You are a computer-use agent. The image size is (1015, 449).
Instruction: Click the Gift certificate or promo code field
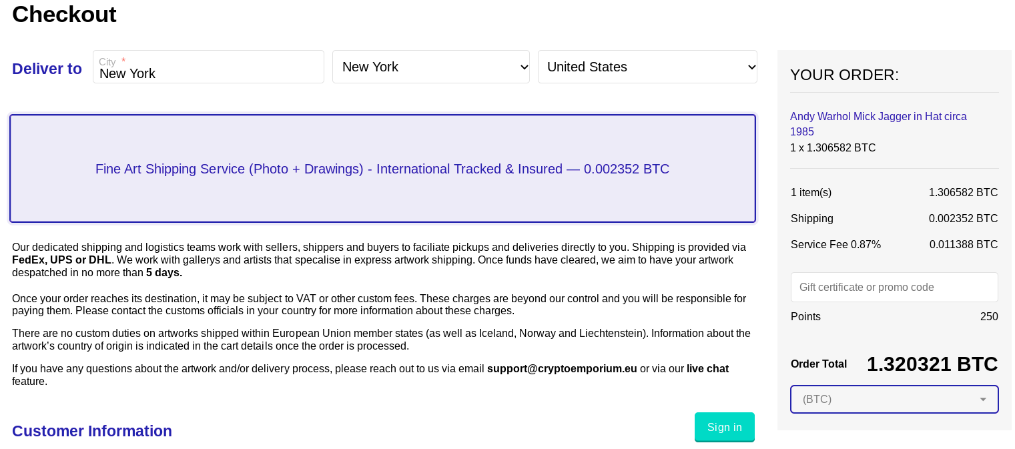point(894,288)
